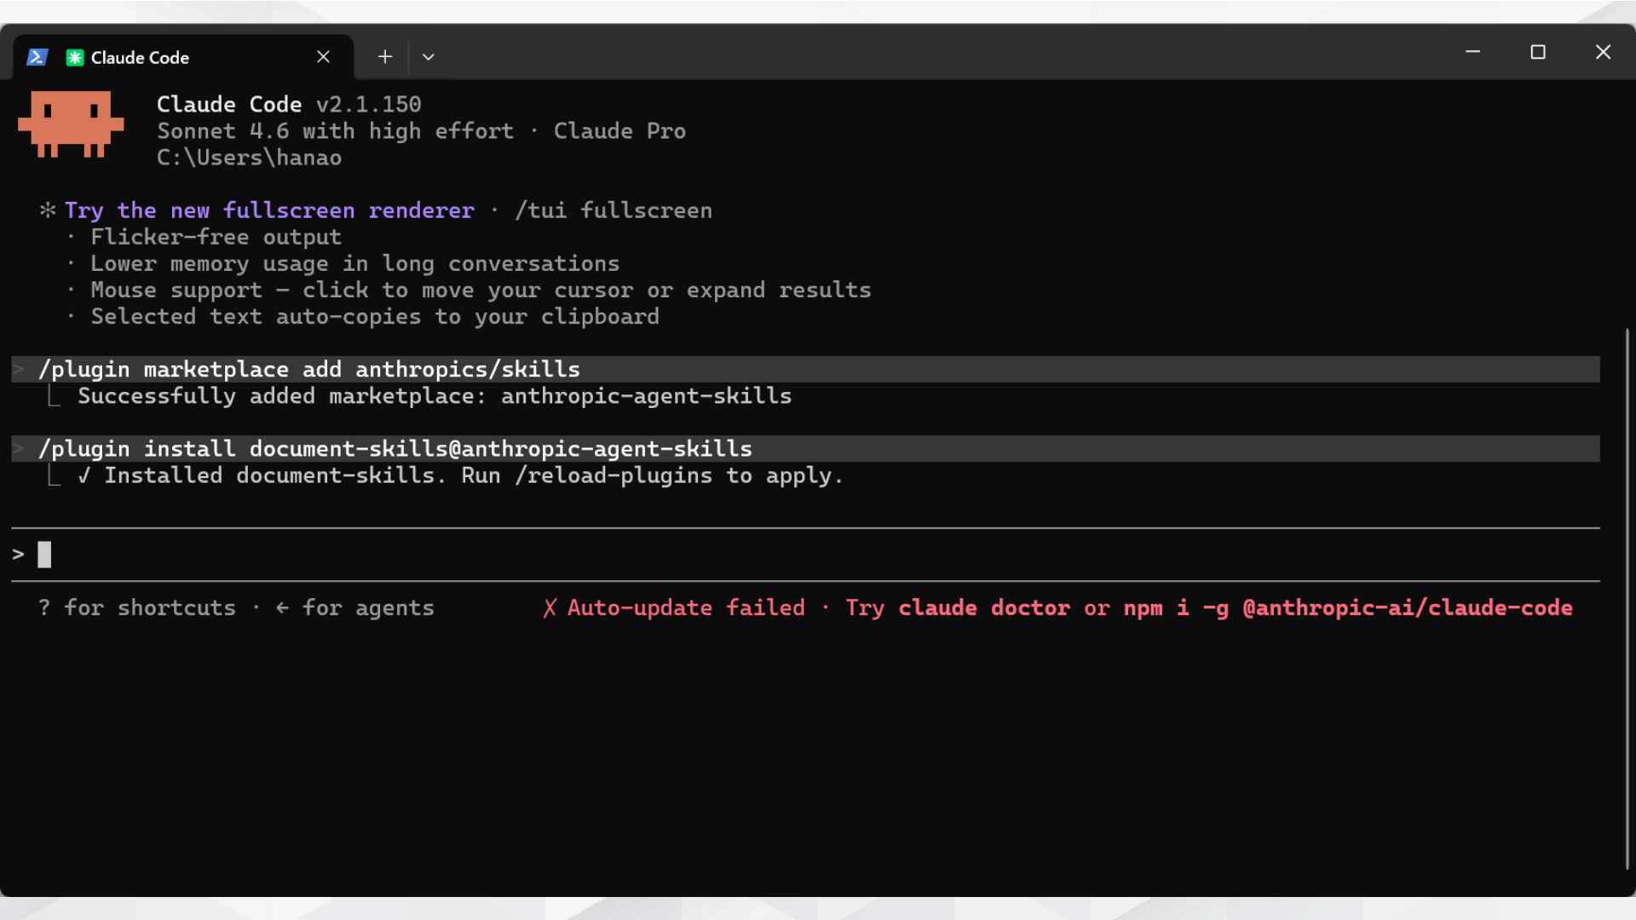Close the terminal window
This screenshot has width=1636, height=920.
tap(1603, 52)
